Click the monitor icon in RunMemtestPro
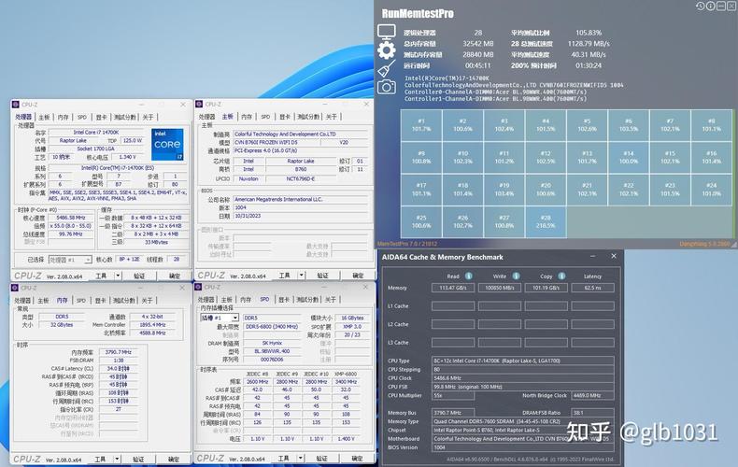The height and width of the screenshot is (467, 738). [x=387, y=32]
